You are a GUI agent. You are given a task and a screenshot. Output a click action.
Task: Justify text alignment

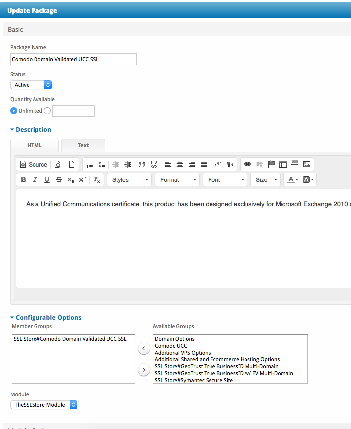(204, 164)
